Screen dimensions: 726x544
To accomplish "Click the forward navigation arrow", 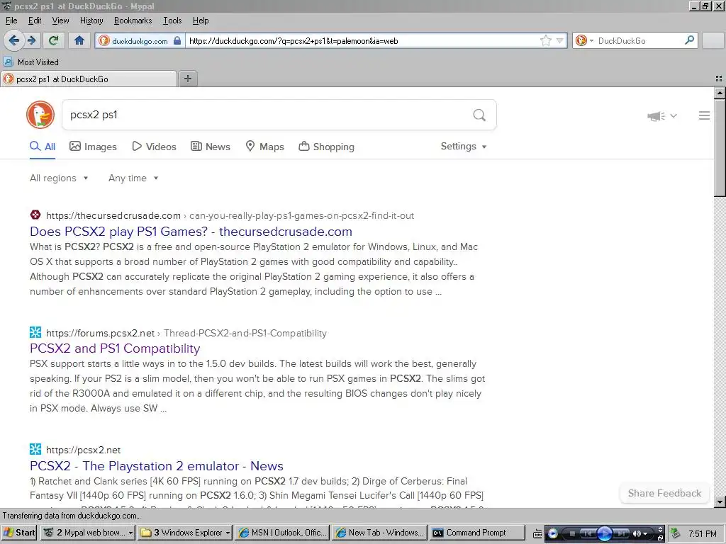I will click(x=31, y=40).
